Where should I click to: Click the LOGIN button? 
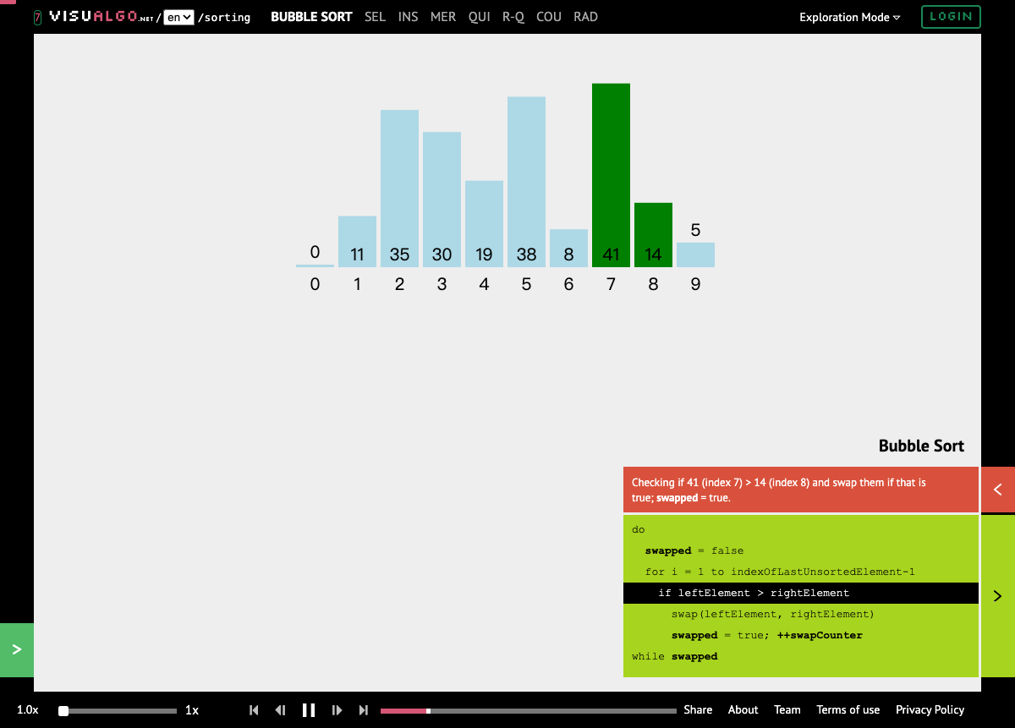(951, 17)
